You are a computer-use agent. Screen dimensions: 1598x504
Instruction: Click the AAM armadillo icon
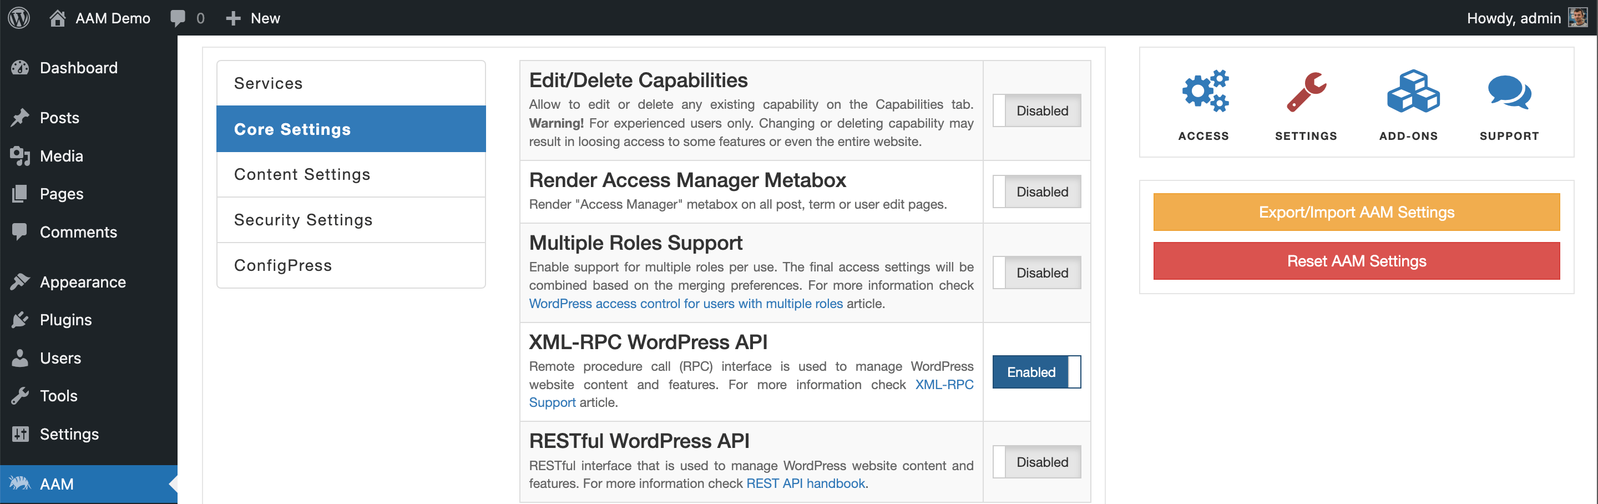tap(20, 483)
